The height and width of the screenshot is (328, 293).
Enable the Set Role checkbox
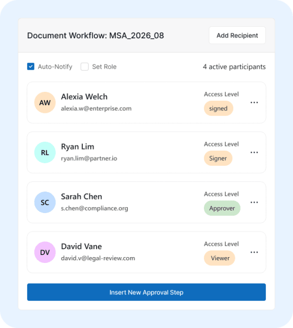pos(84,67)
